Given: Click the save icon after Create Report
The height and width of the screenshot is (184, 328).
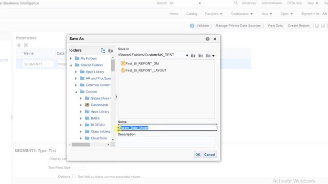Looking at the screenshot, I should 317,26.
